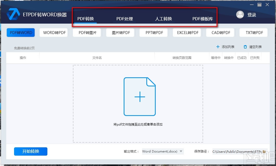The height and width of the screenshot is (166, 276).
Task: Switch to the PDF转换 tab
Action: [x=86, y=19]
